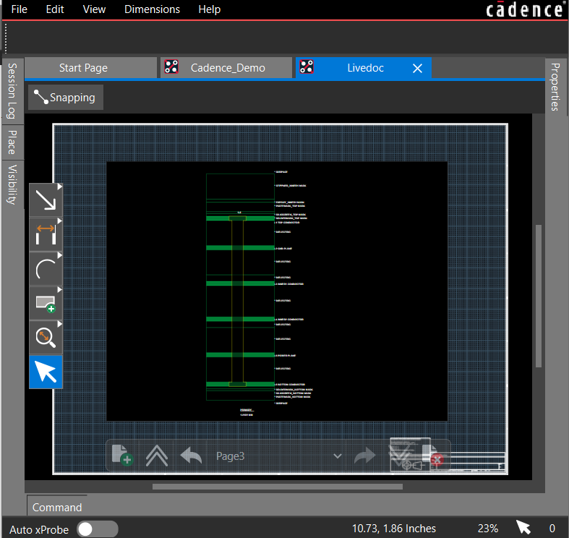The width and height of the screenshot is (569, 538).
Task: Expand the dimension tool flyout triangle
Action: coord(60,221)
